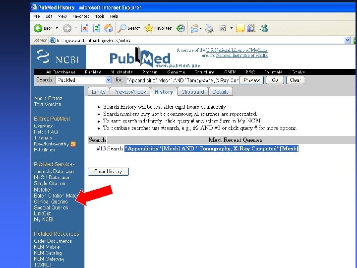Open the Journals Database sidebar link
The height and width of the screenshot is (268, 357).
(54, 171)
